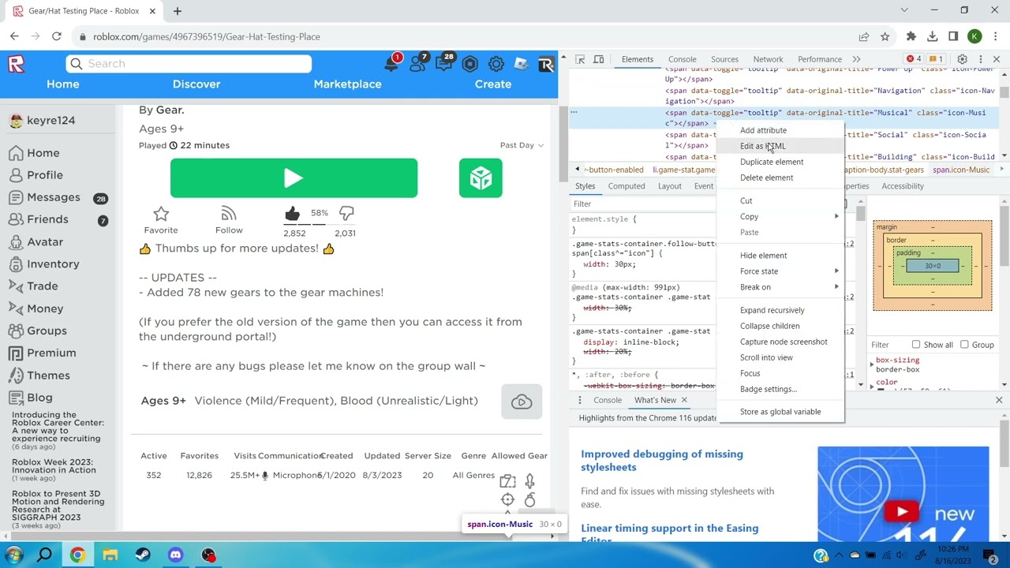Screen dimensions: 1010x568
Task: Open in Roblox Studio green cube button
Action: [481, 178]
